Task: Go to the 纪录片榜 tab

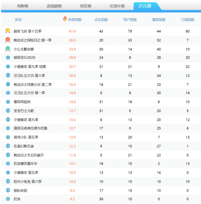Action: pos(117,6)
